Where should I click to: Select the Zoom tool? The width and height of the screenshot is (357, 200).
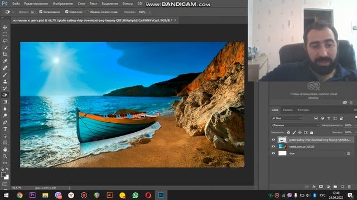point(5,156)
